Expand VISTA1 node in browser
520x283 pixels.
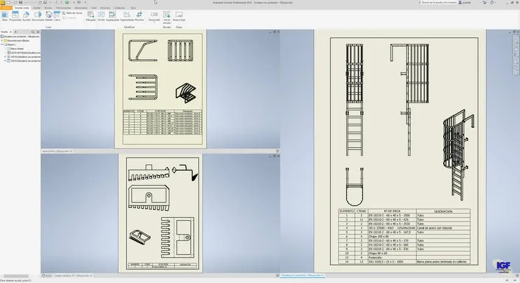[x=5, y=57]
